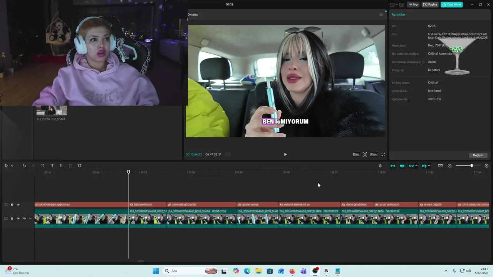Image resolution: width=493 pixels, height=277 pixels.
Task: Zoom in on the timeline
Action: pos(486,166)
